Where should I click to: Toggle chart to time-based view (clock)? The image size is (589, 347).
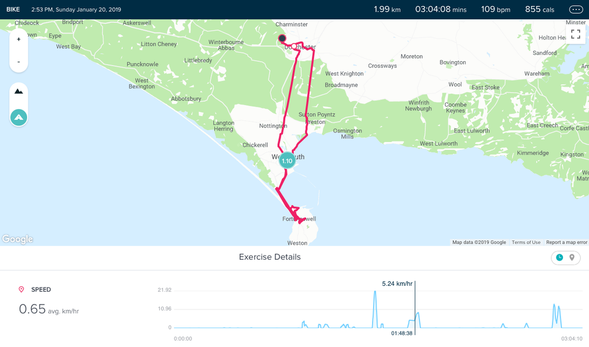[560, 257]
